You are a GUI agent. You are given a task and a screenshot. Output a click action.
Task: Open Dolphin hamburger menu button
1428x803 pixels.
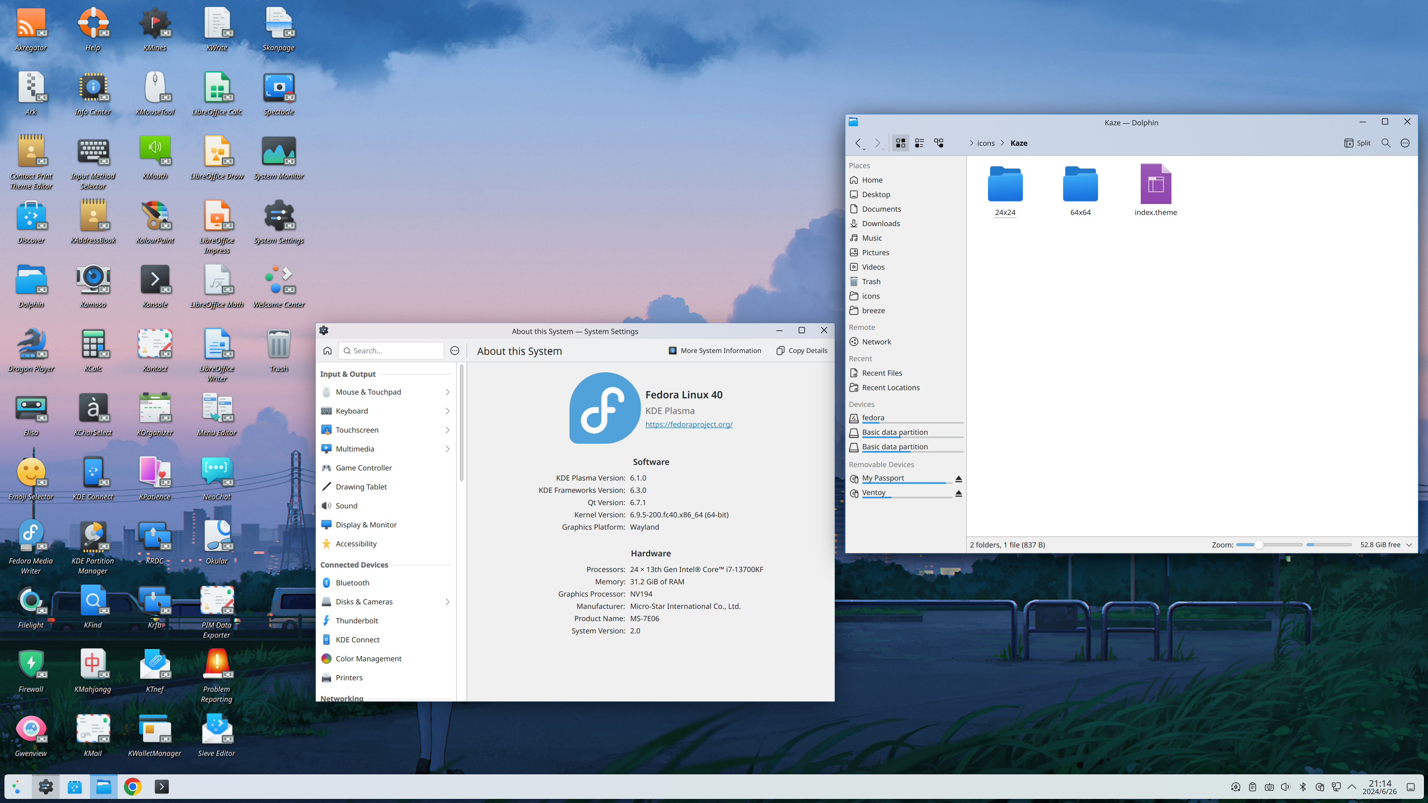[x=1405, y=143]
